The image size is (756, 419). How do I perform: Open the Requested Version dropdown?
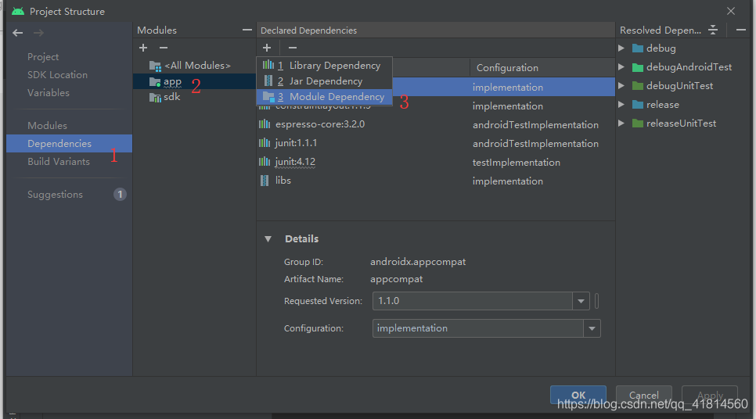[x=581, y=301]
